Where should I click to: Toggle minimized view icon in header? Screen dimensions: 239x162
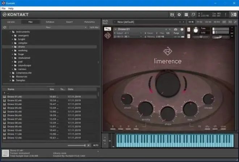(193, 14)
